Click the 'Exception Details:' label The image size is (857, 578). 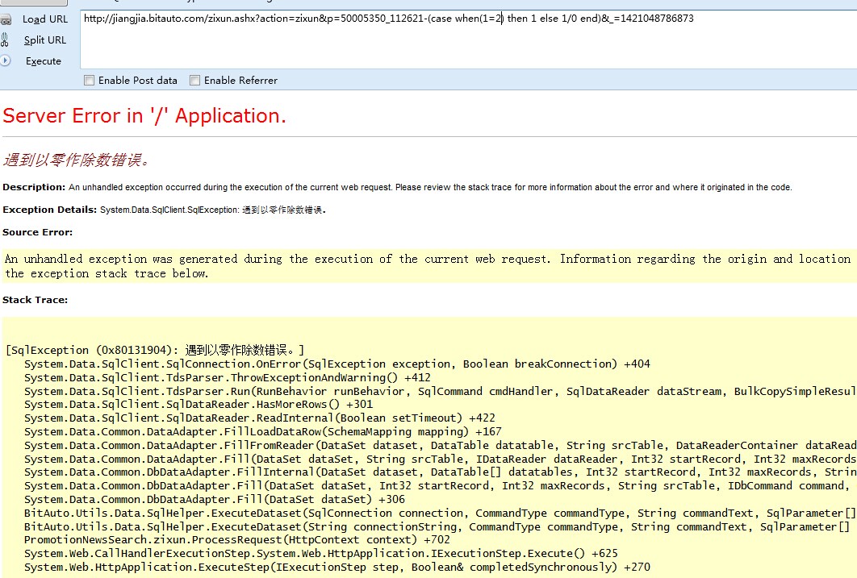[x=49, y=210]
